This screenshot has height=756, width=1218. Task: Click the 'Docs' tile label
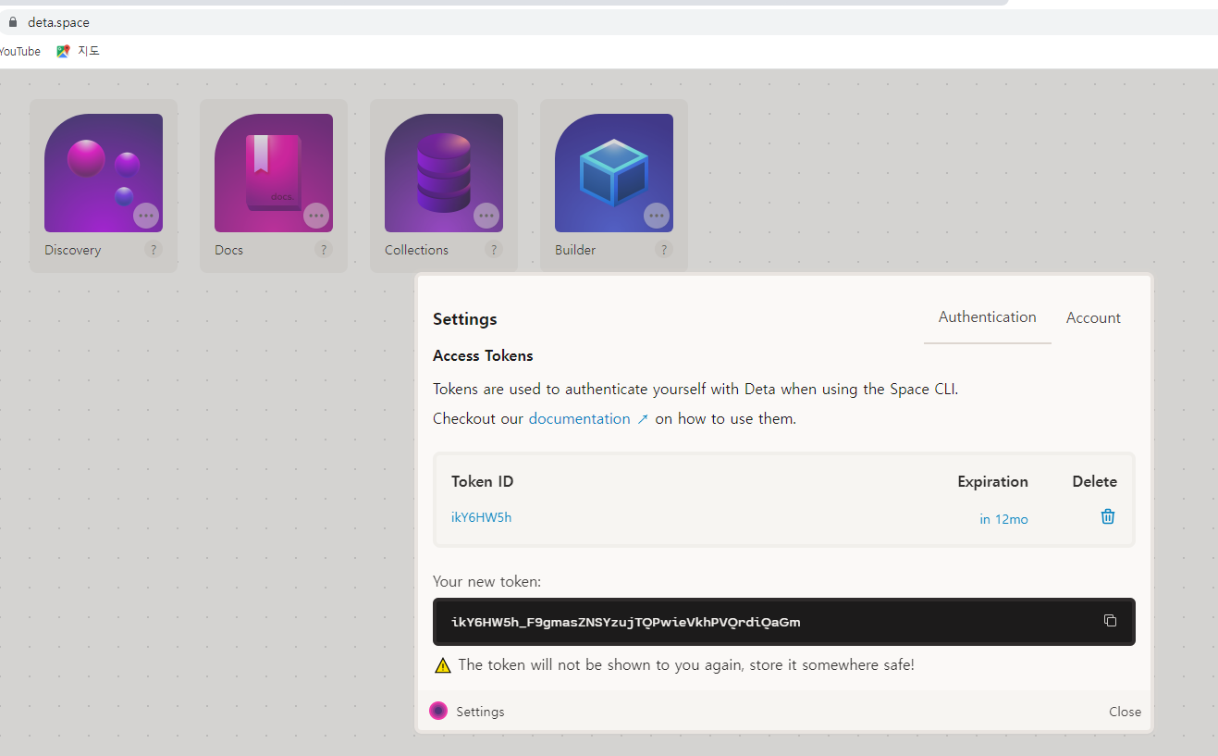pyautogui.click(x=228, y=250)
